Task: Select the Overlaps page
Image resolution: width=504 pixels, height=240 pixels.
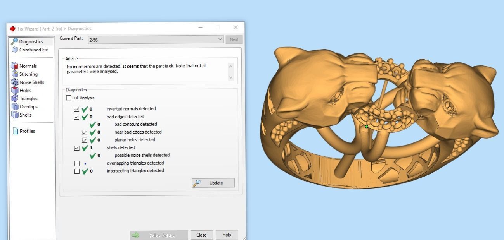Action: pos(28,106)
